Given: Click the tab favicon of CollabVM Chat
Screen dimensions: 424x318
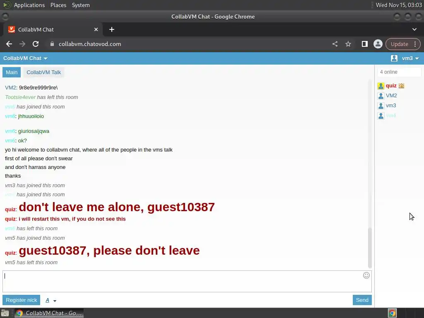Looking at the screenshot, I should [x=11, y=29].
